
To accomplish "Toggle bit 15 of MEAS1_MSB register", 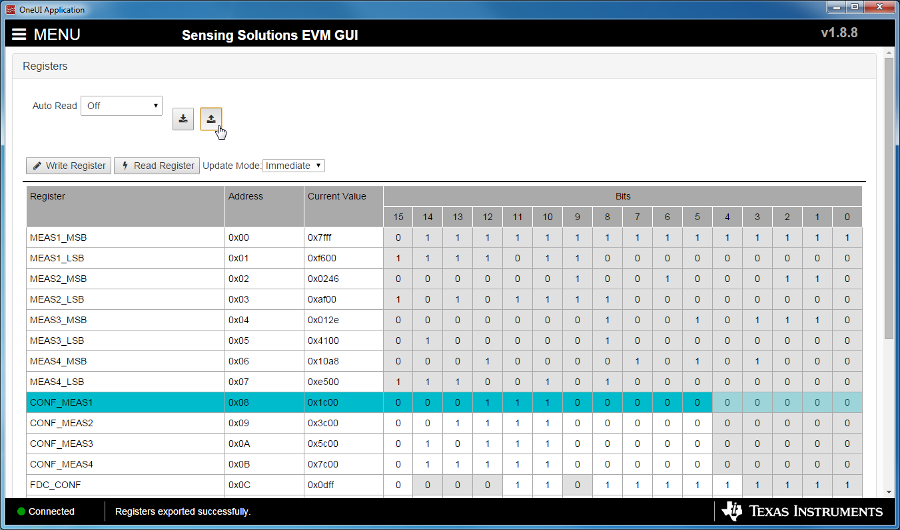I will tap(398, 237).
